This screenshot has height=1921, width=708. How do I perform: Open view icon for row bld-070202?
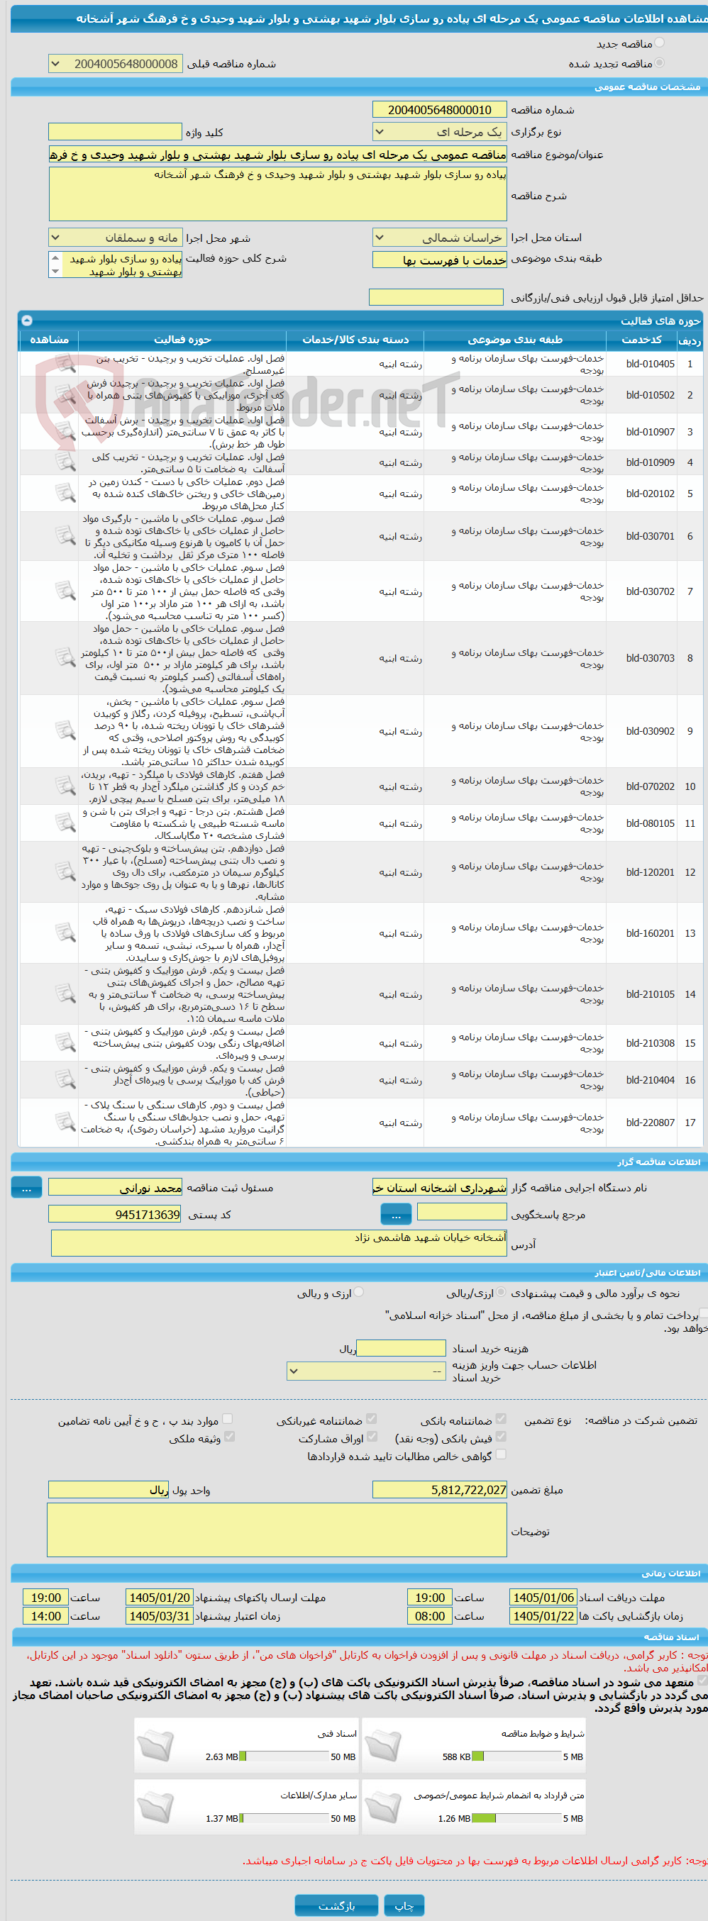click(66, 786)
